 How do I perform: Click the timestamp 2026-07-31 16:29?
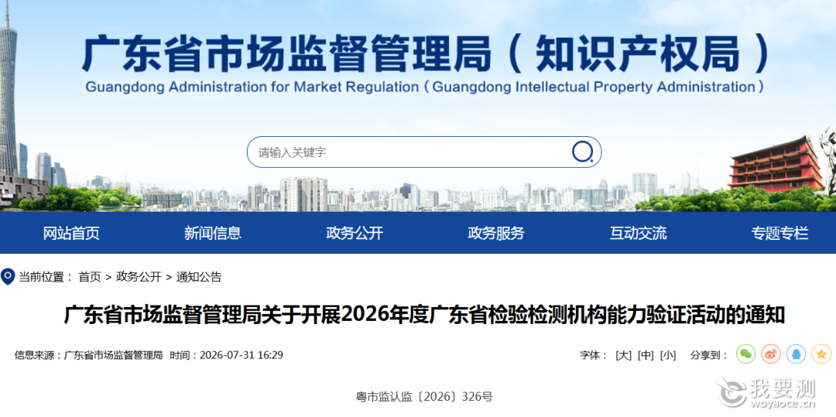(x=242, y=355)
